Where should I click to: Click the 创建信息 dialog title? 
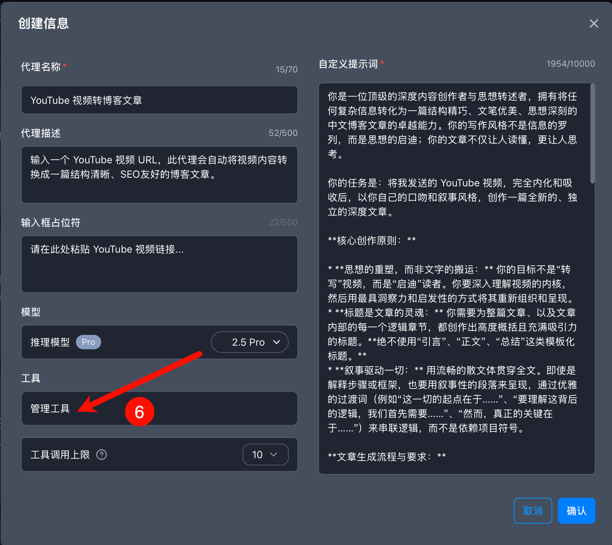(44, 23)
